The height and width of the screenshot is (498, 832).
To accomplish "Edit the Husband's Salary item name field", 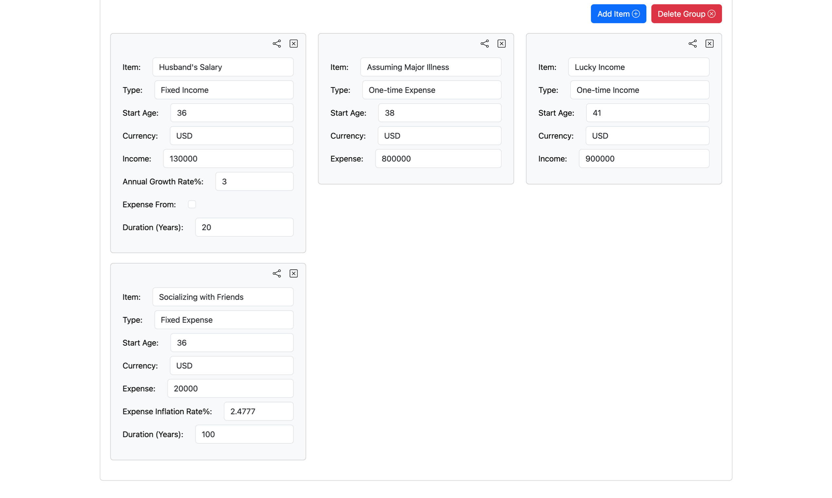I will (223, 67).
